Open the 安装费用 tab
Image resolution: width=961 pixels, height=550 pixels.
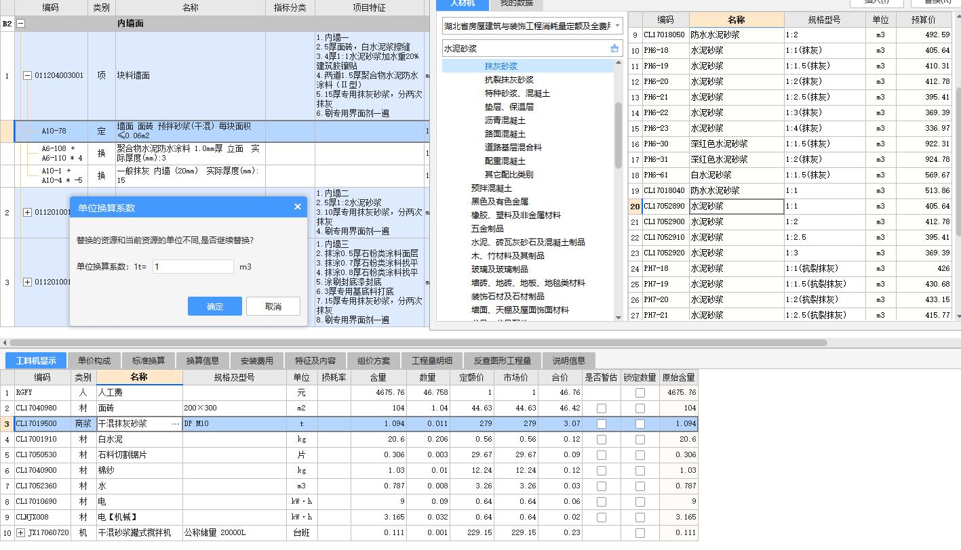(x=257, y=361)
